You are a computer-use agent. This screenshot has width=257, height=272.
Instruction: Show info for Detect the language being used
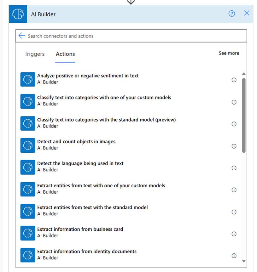coord(234,168)
